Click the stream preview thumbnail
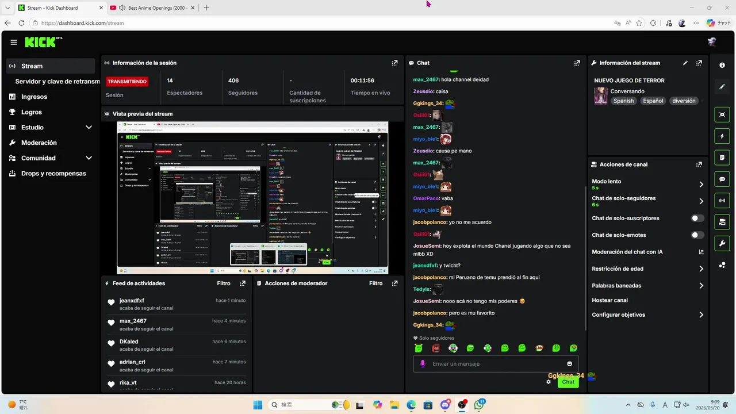 [x=252, y=198]
